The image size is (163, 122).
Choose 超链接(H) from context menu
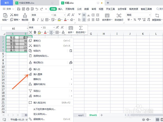51,119
